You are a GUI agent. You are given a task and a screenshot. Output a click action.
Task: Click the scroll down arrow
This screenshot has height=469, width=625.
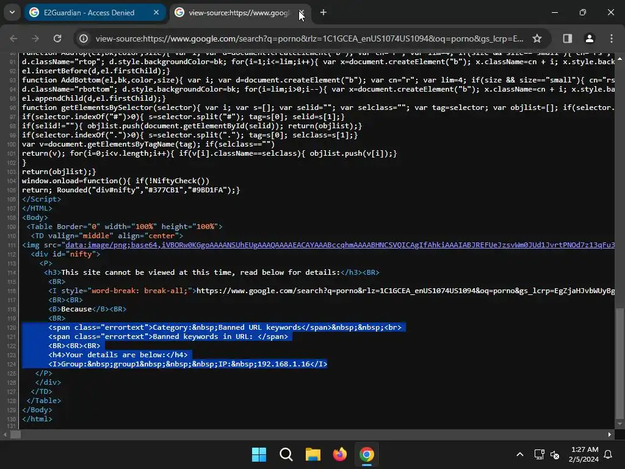(620, 424)
